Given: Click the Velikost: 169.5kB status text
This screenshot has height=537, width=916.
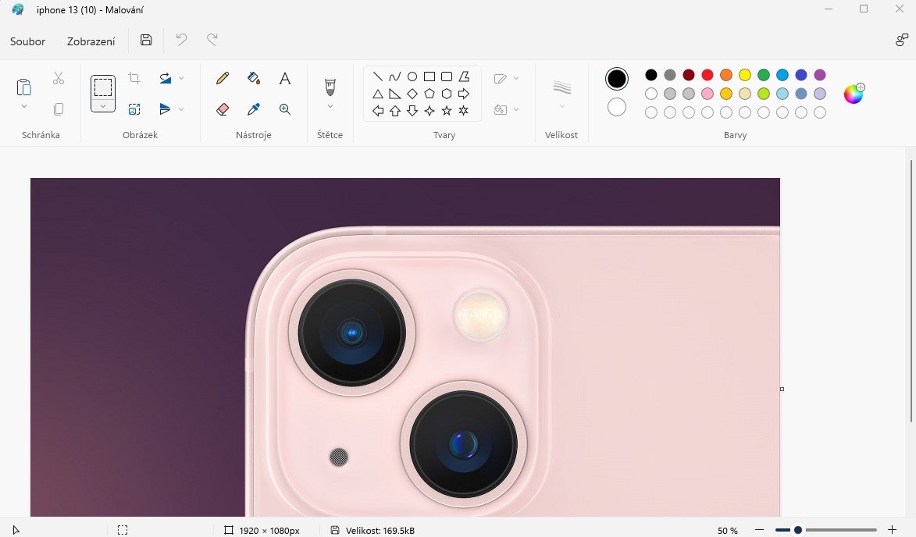Looking at the screenshot, I should point(380,531).
